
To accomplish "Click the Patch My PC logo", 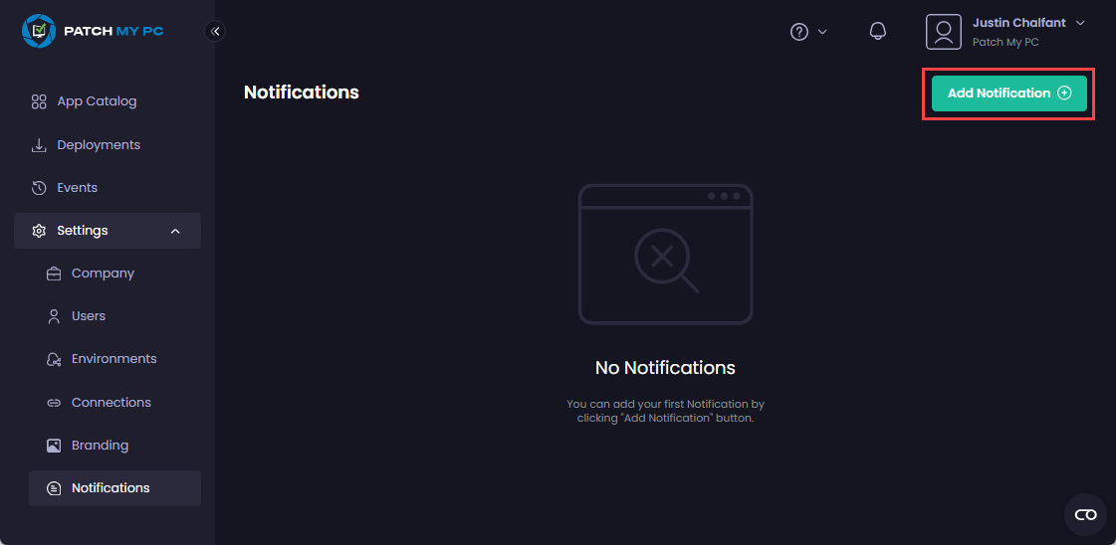I will (x=93, y=31).
